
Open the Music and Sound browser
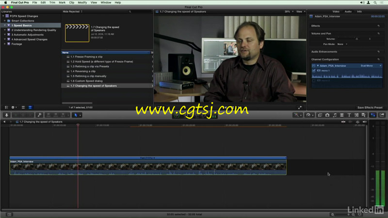tap(335, 115)
